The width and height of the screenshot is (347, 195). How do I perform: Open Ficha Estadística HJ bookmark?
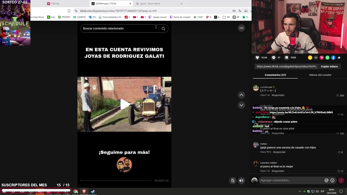coord(110,17)
